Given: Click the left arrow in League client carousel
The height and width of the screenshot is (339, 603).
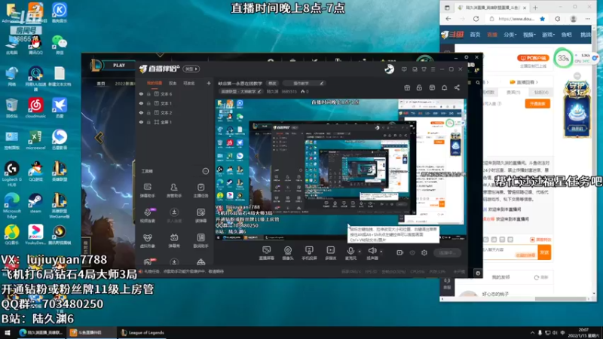Looking at the screenshot, I should (99, 138).
